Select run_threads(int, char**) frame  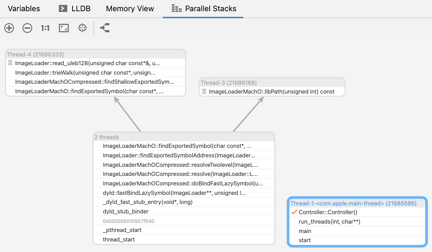coord(329,222)
